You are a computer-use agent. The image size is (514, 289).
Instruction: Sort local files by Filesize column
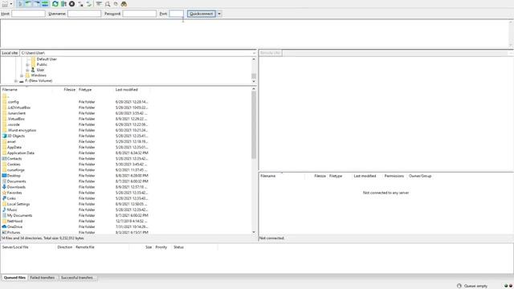click(x=69, y=89)
